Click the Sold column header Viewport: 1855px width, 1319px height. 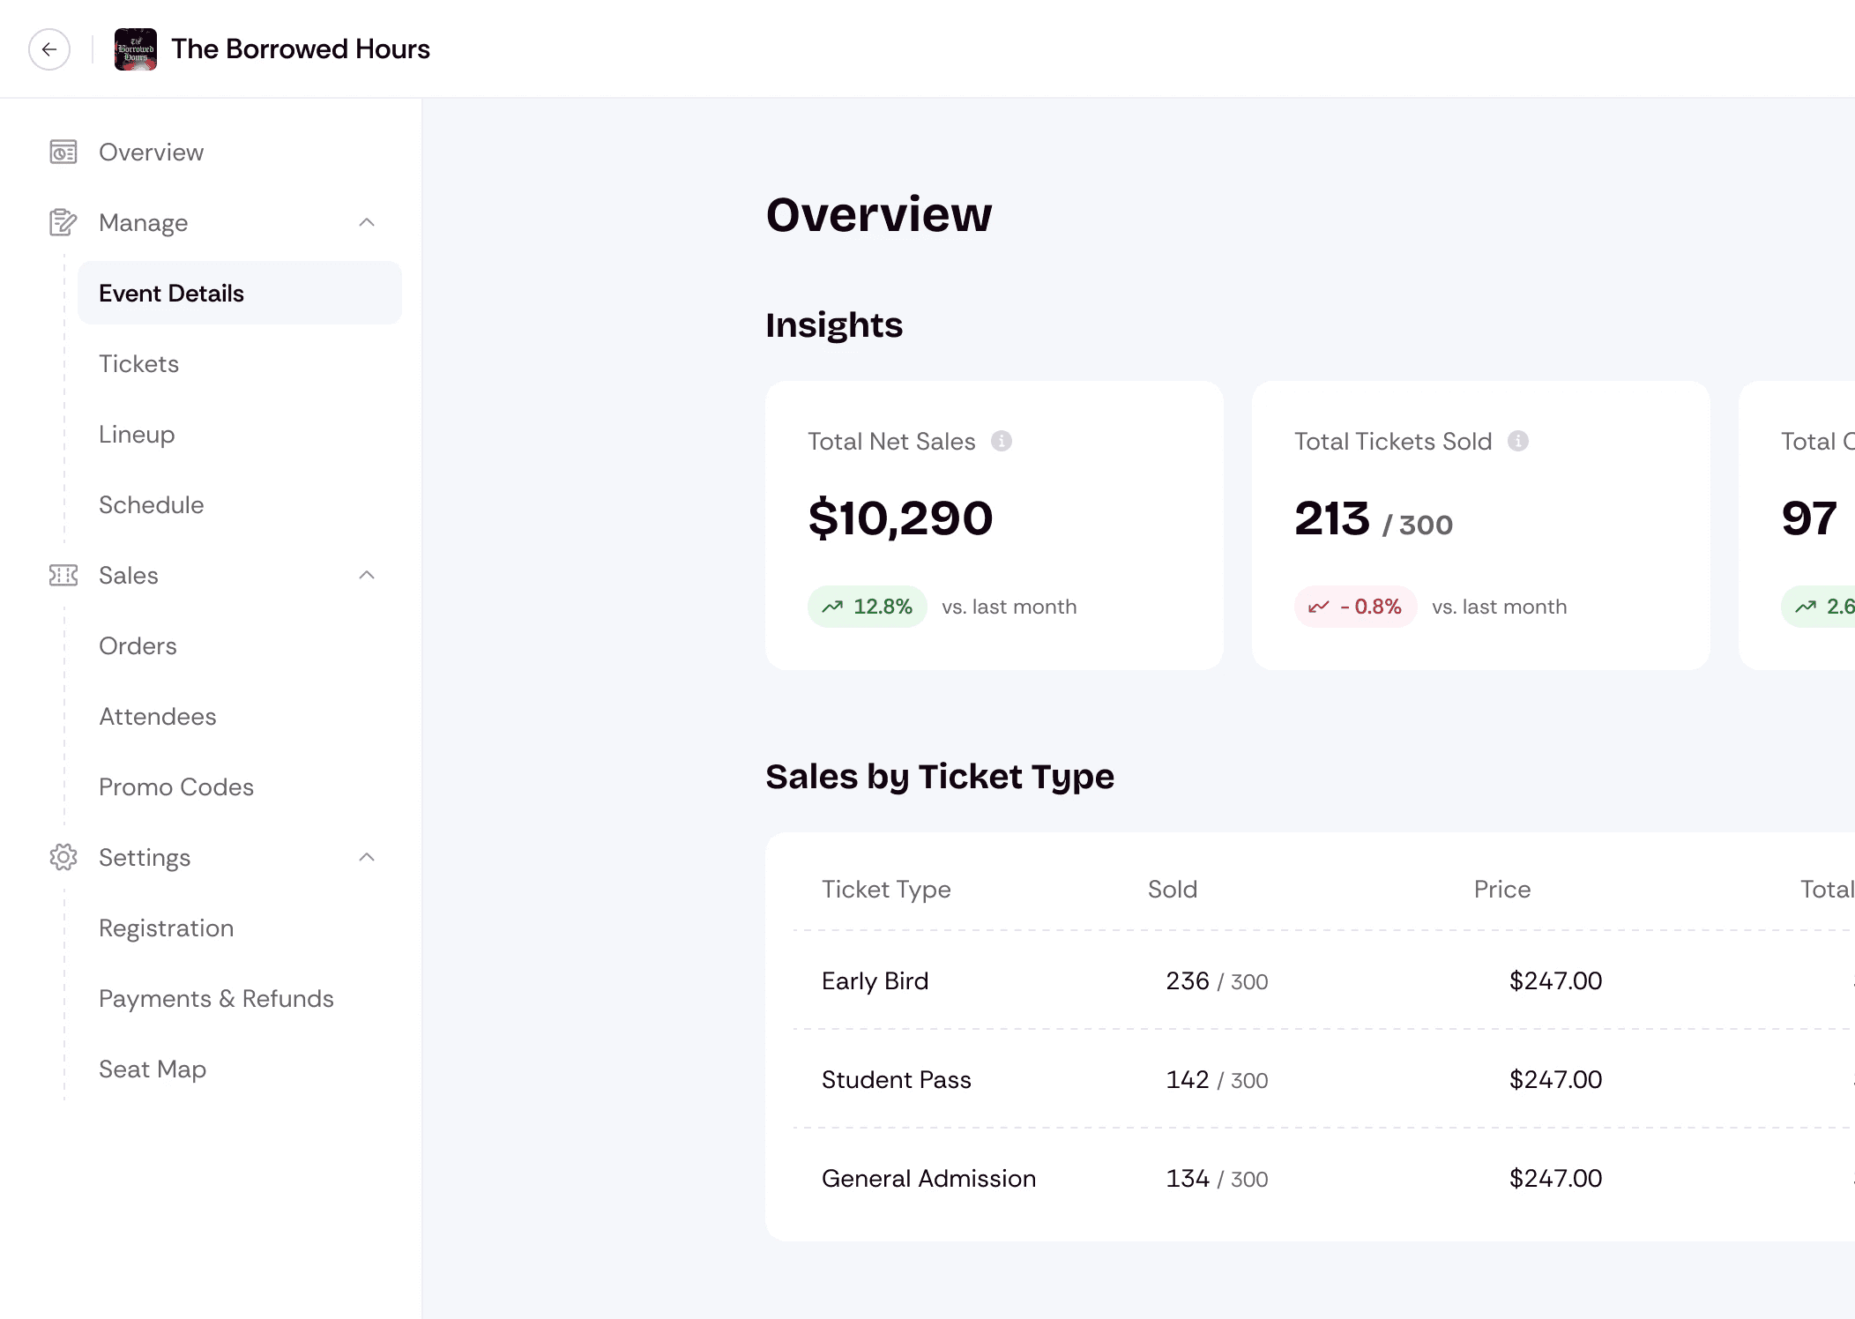click(x=1173, y=889)
